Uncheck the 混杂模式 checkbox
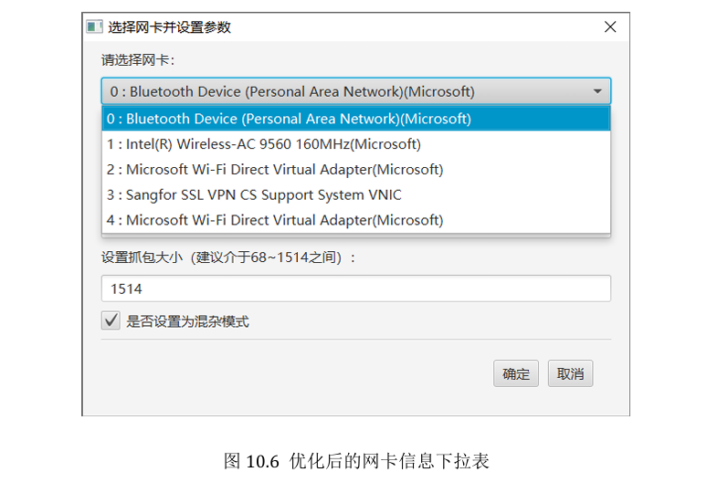The height and width of the screenshot is (493, 707). [111, 320]
